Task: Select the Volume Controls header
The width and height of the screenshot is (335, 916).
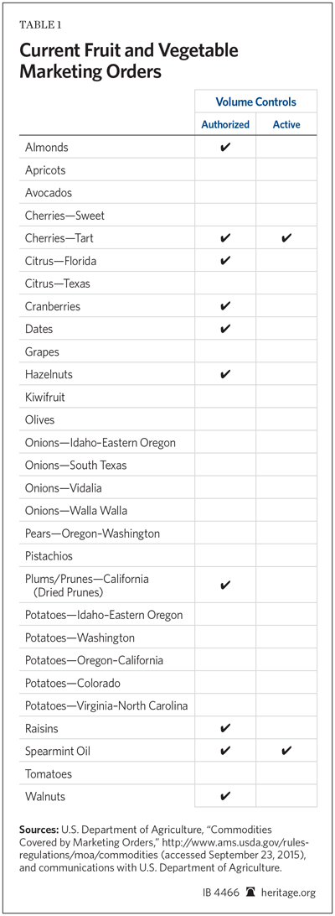Action: click(255, 101)
